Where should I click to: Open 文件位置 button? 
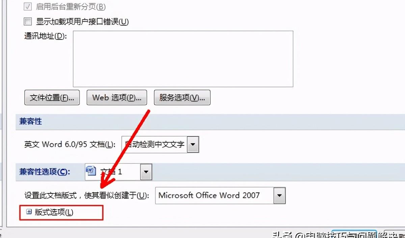click(x=52, y=98)
